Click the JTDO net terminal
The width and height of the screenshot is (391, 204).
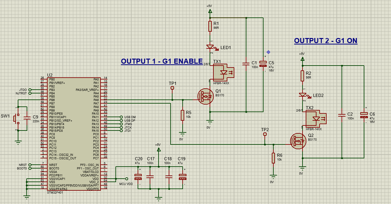pos(30,90)
